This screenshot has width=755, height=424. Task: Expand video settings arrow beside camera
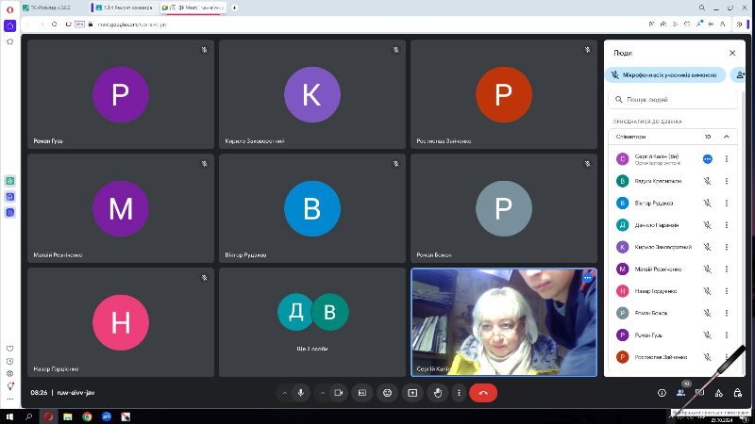(x=321, y=392)
